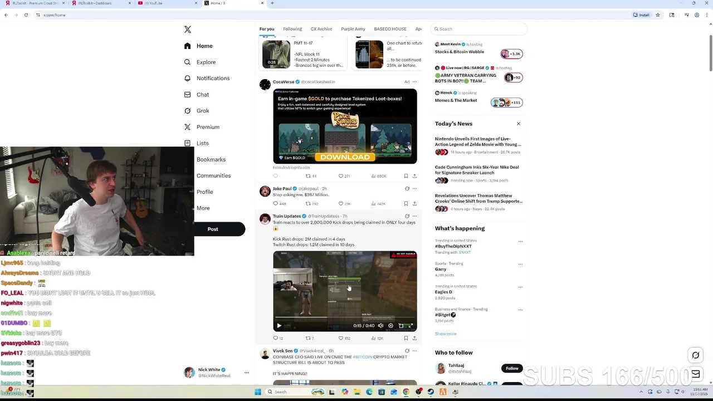The image size is (713, 401).
Task: Reload the page with browser refresh
Action: [26, 15]
